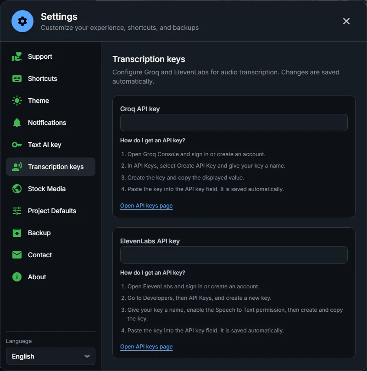Click the Shortcuts keyboard icon
Screen dimensions: 367x371
coord(17,79)
